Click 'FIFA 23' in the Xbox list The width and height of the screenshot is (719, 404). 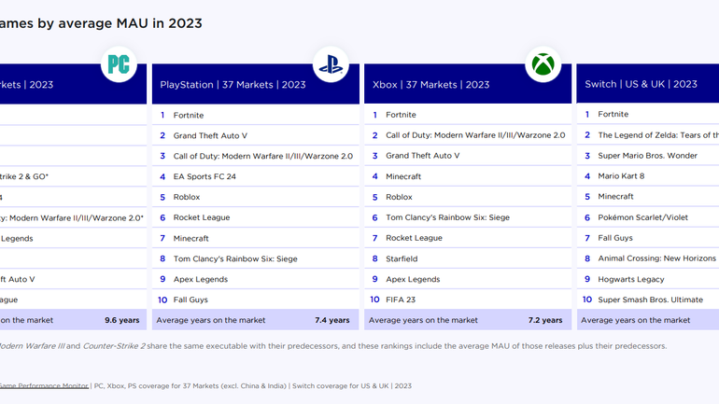(468, 300)
